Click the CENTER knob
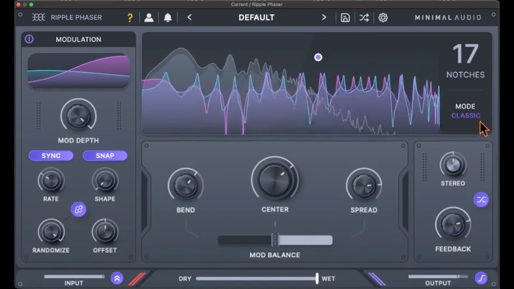514x289 pixels. (x=275, y=180)
